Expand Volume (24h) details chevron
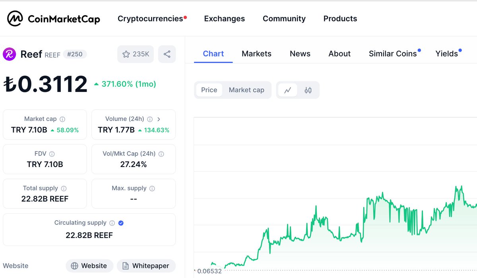The width and height of the screenshot is (477, 278). coord(159,119)
